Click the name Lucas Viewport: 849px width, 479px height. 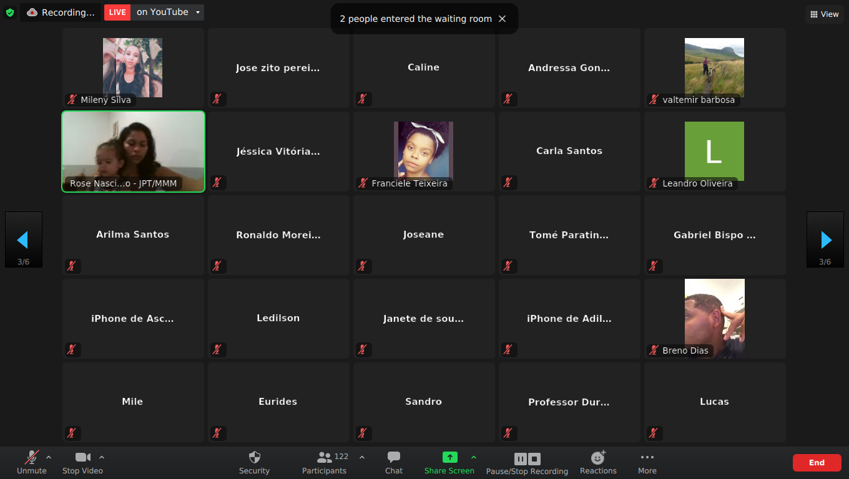click(714, 402)
